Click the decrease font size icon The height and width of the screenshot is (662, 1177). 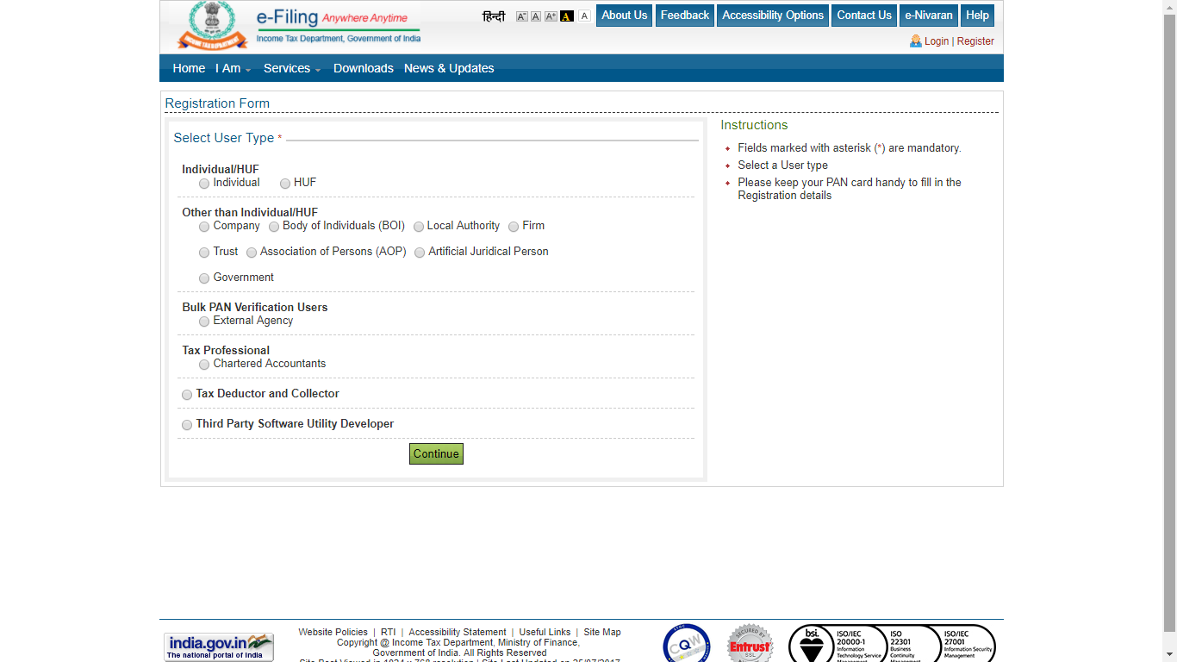click(521, 16)
